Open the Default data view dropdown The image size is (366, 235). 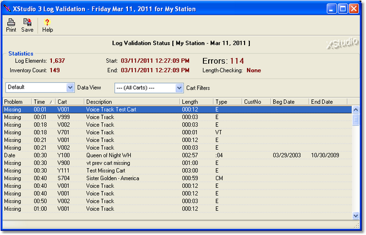(70, 88)
